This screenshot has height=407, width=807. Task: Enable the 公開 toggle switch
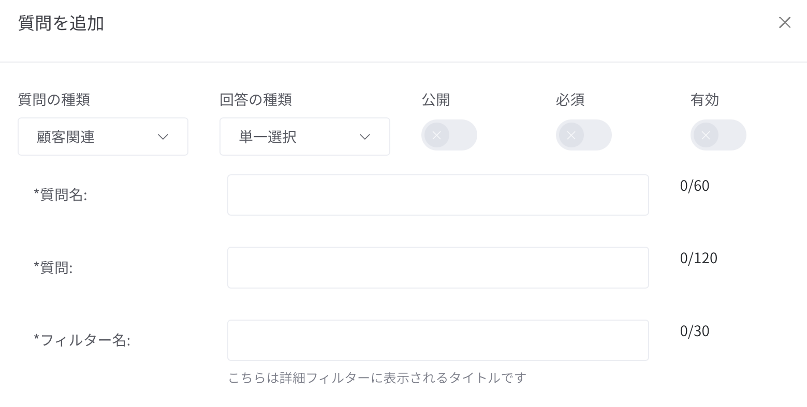(449, 135)
